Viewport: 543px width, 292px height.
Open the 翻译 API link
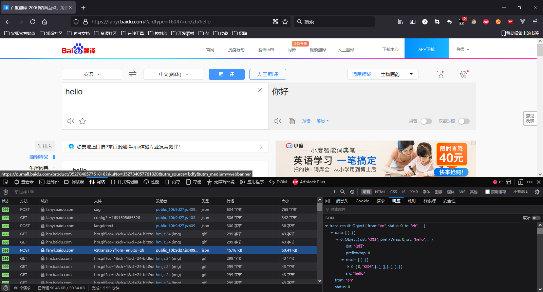coord(266,50)
